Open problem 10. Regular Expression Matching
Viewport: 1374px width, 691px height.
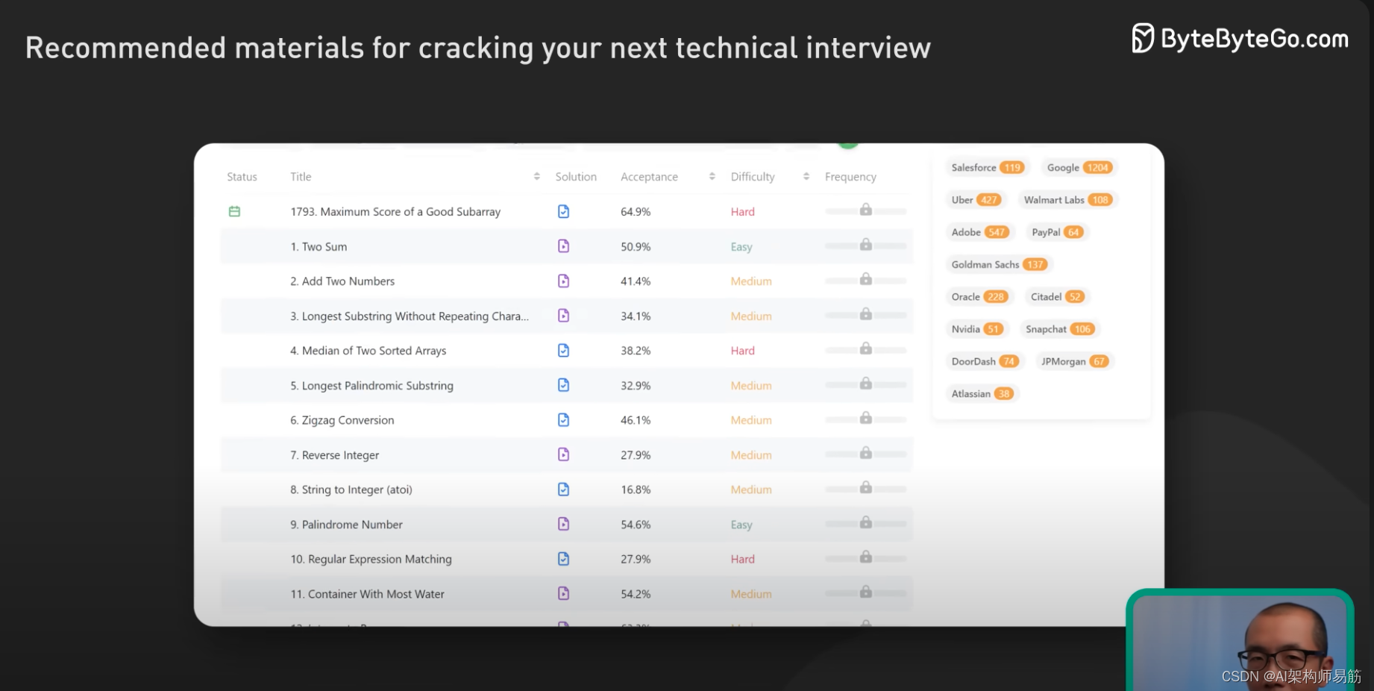tap(371, 559)
